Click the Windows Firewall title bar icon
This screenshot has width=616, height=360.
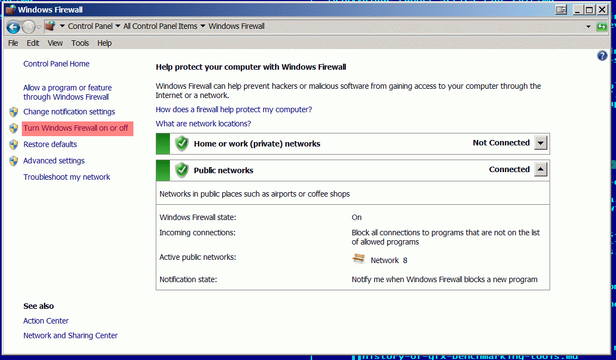[x=10, y=9]
